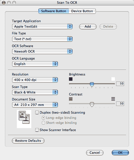Click the Brightness slider handle
The width and height of the screenshot is (134, 160).
pos(92,85)
